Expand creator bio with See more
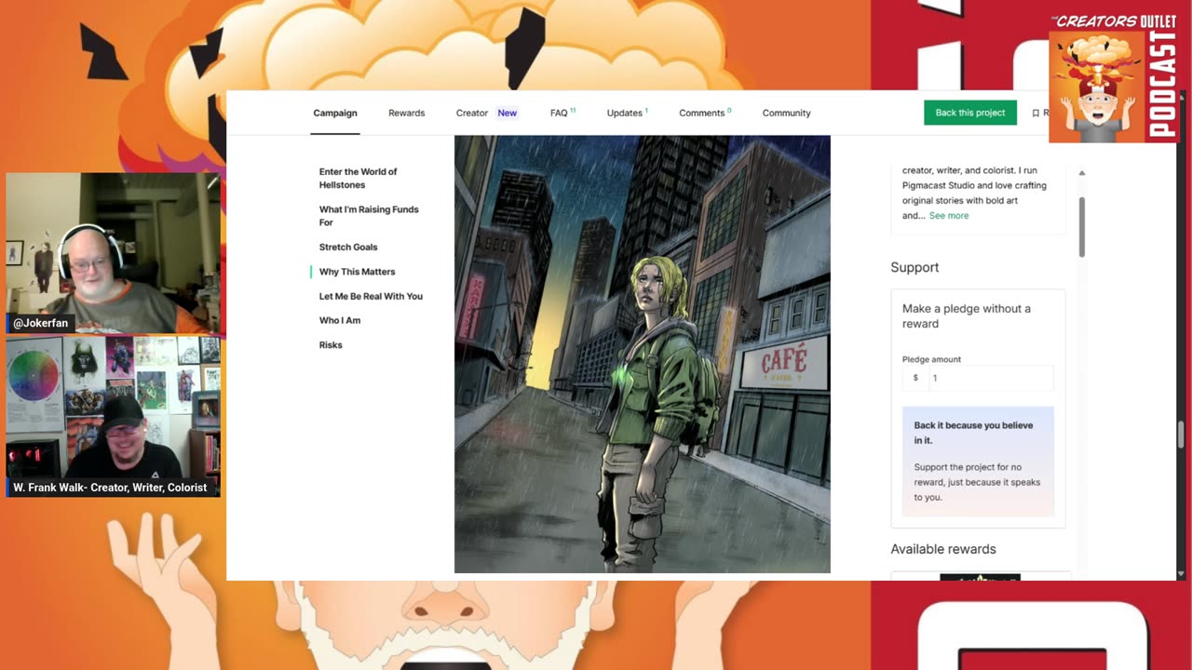This screenshot has width=1192, height=670. [948, 215]
